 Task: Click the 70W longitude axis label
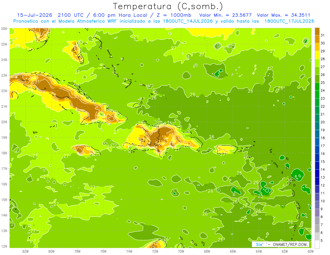[181, 251]
